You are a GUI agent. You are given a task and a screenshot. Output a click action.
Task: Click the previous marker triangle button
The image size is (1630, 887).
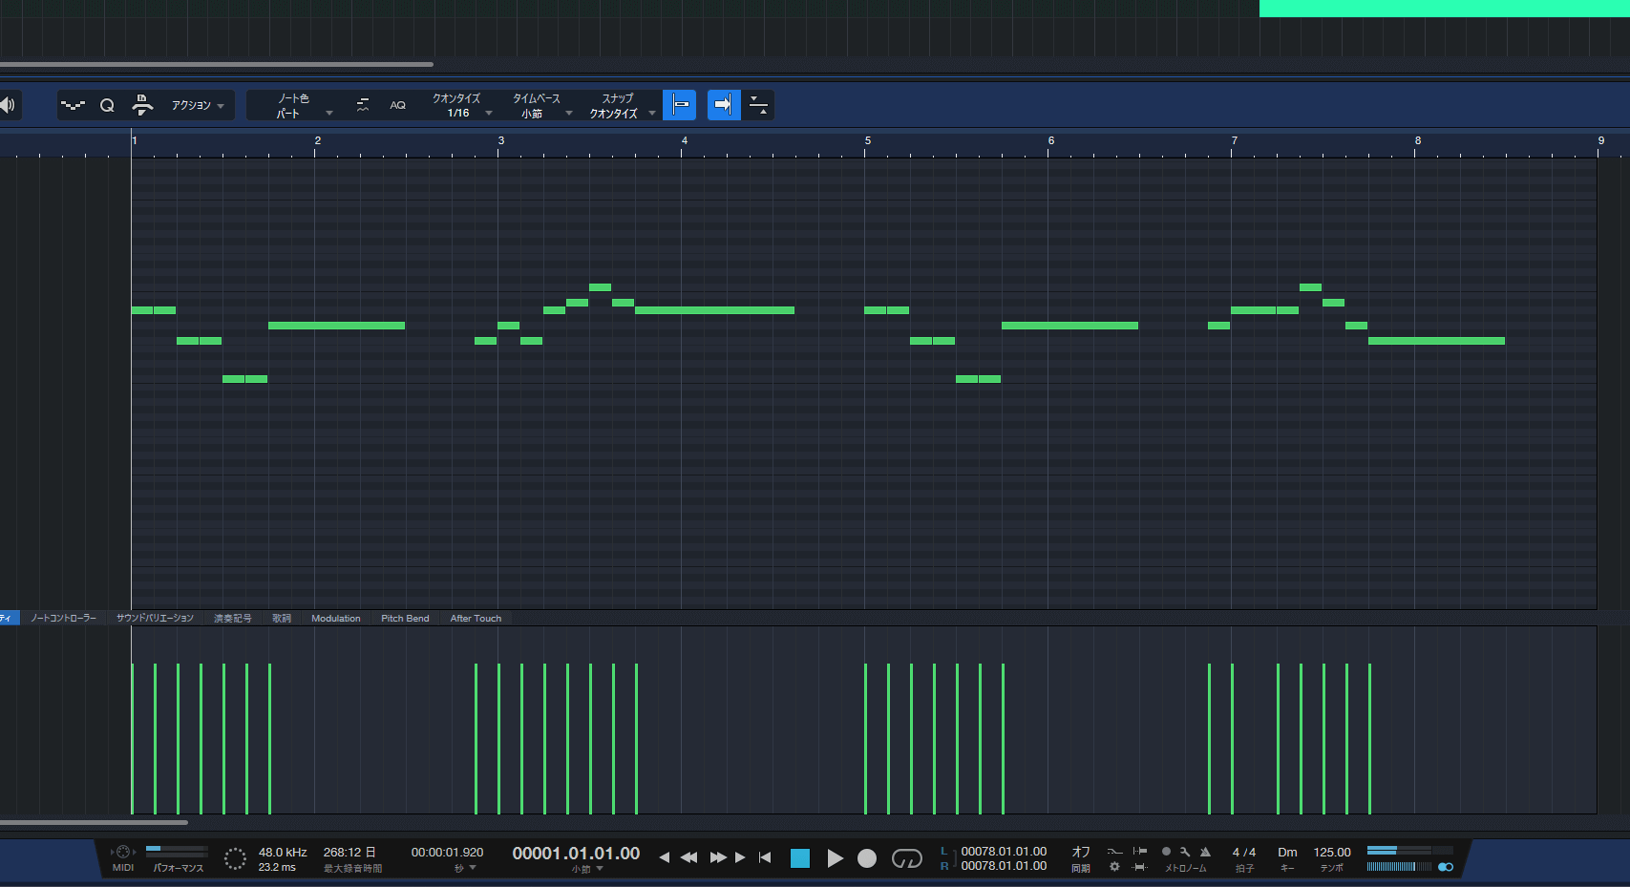(665, 857)
